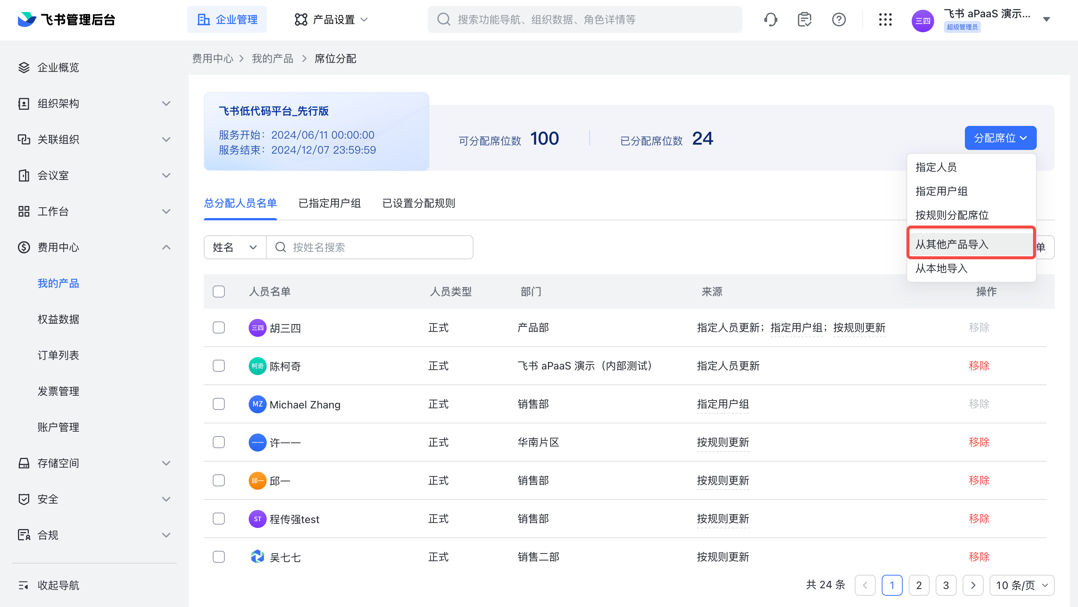This screenshot has height=607, width=1078.
Task: Expand the 组织架构 sidebar section
Action: point(166,103)
